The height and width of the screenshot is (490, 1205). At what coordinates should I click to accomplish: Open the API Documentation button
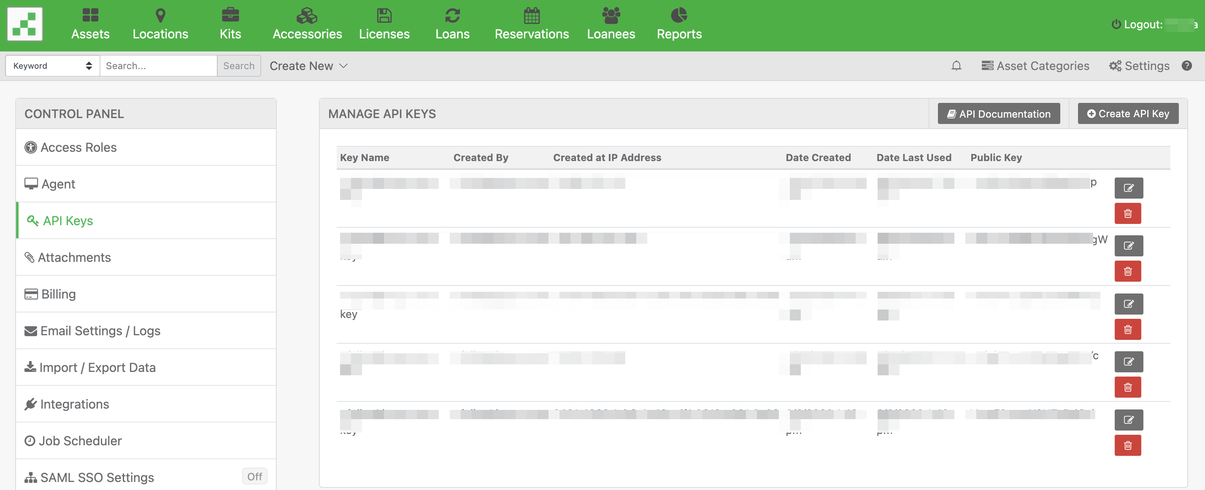[x=998, y=113]
